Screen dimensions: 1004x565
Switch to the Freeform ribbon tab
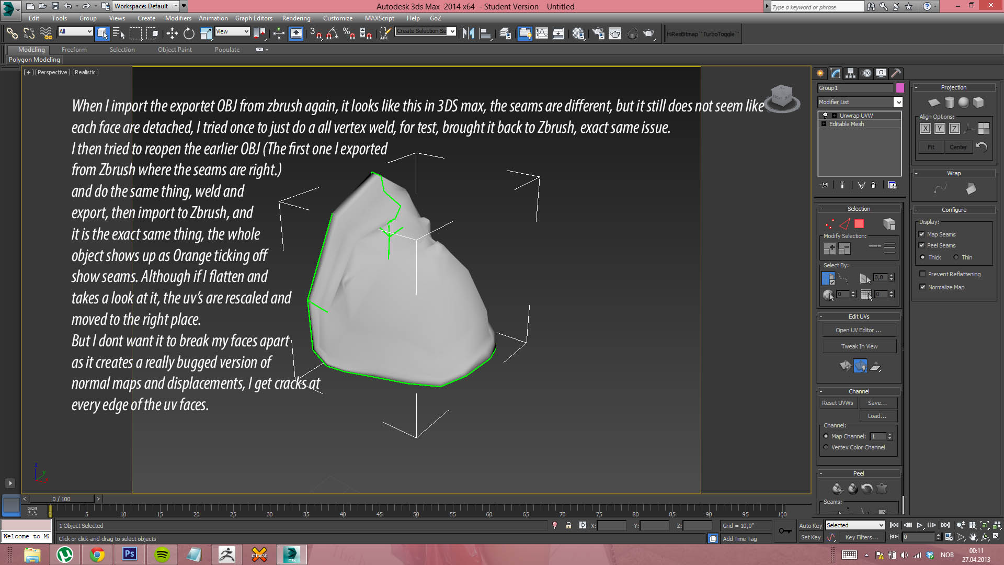[74, 49]
